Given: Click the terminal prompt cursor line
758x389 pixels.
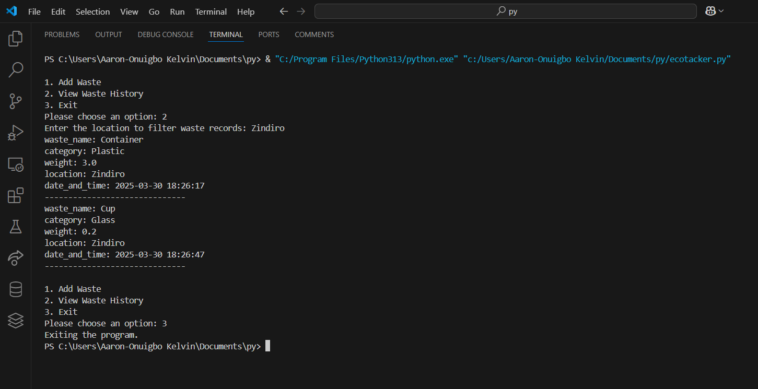Looking at the screenshot, I should (157, 346).
